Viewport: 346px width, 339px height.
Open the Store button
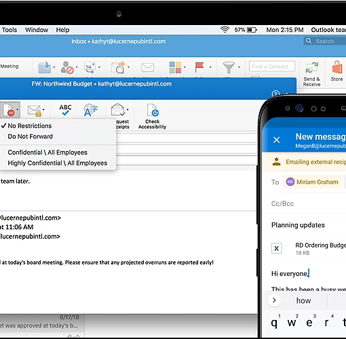click(x=337, y=71)
